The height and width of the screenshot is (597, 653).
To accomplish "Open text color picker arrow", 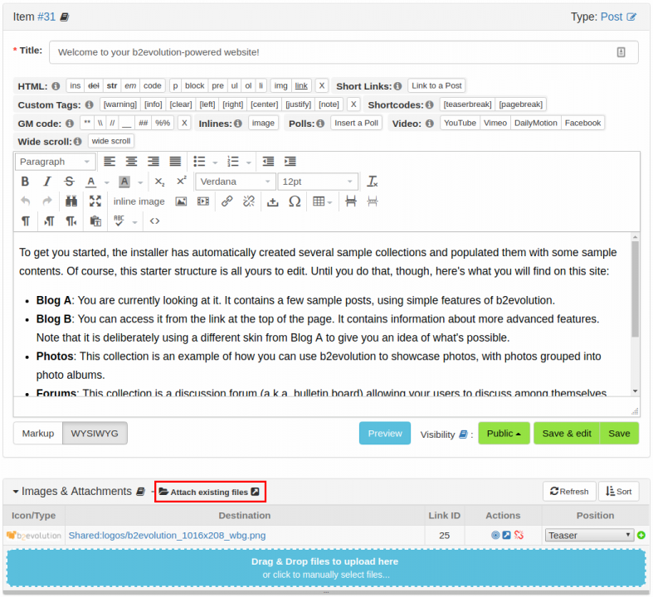I will (107, 182).
